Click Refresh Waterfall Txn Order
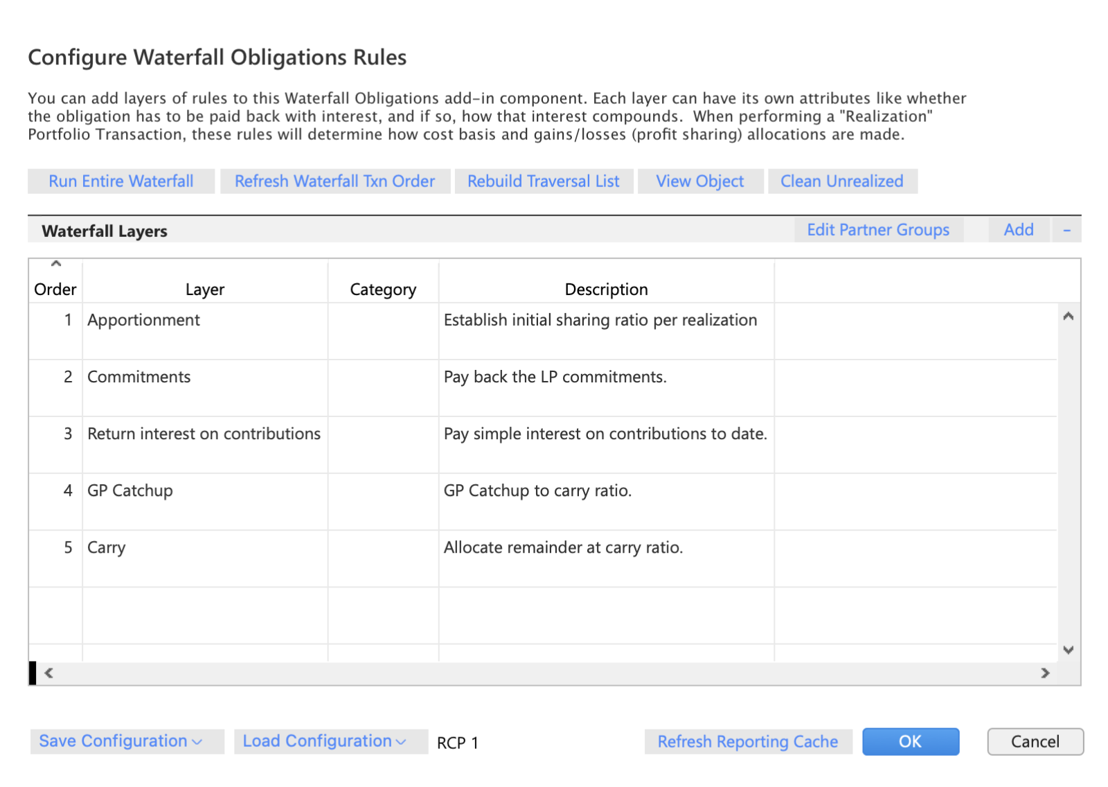This screenshot has height=787, width=1108. pyautogui.click(x=335, y=182)
